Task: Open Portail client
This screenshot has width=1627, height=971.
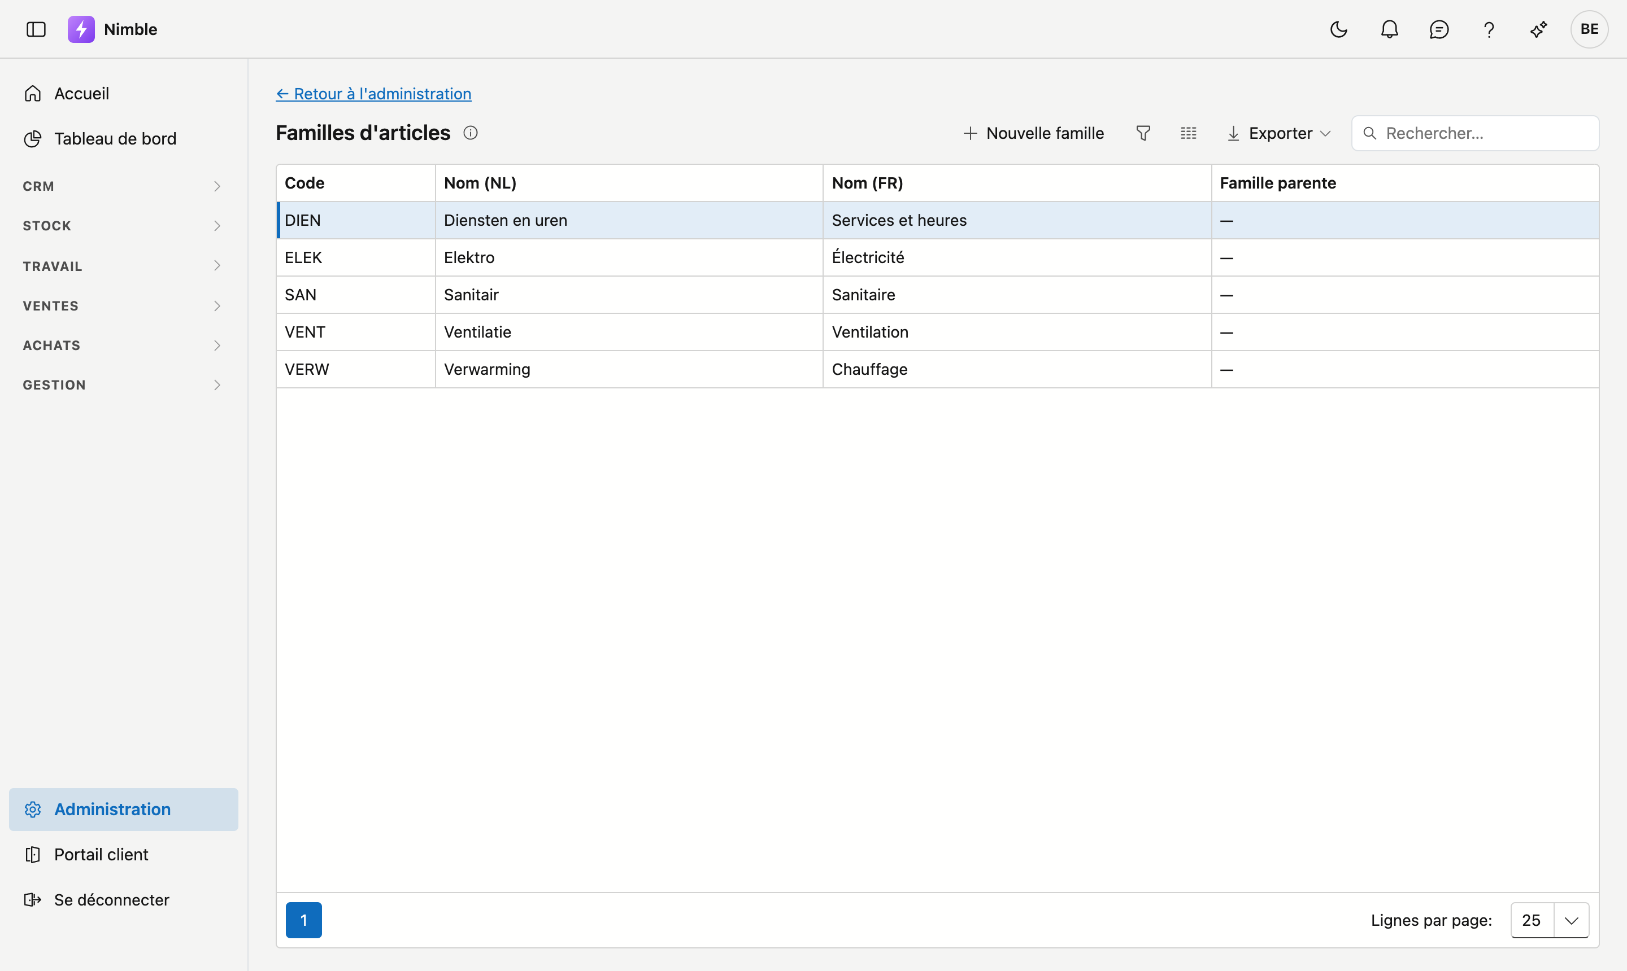Action: (x=124, y=855)
